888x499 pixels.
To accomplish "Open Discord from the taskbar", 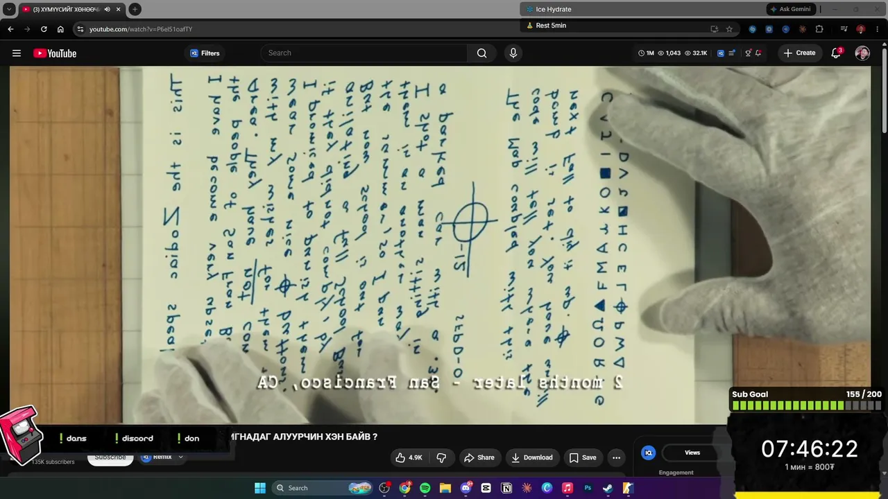I will click(466, 488).
